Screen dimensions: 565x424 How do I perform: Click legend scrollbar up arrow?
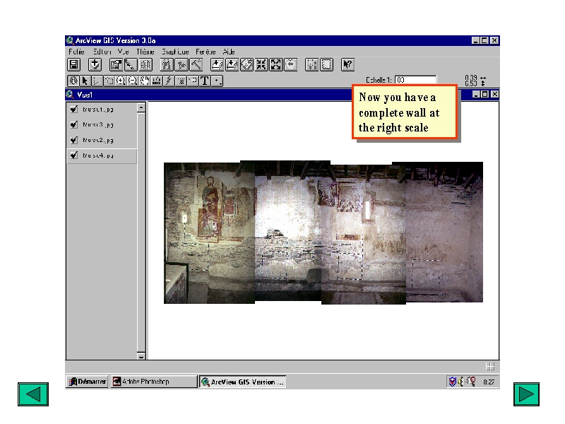pos(141,107)
